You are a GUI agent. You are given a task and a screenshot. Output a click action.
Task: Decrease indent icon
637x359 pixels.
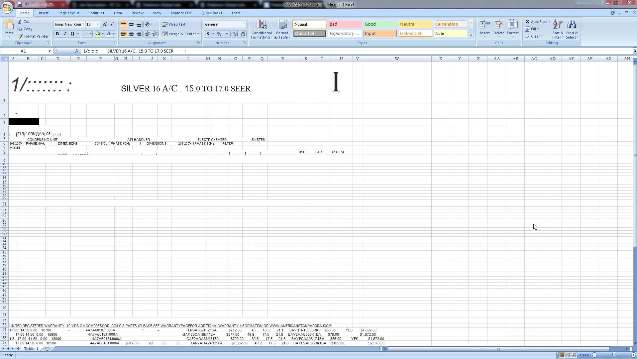pyautogui.click(x=148, y=34)
